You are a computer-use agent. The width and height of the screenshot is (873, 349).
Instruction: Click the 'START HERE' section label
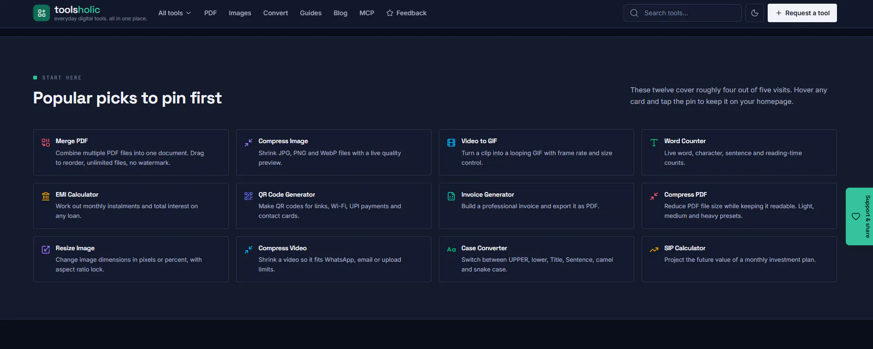(x=62, y=78)
